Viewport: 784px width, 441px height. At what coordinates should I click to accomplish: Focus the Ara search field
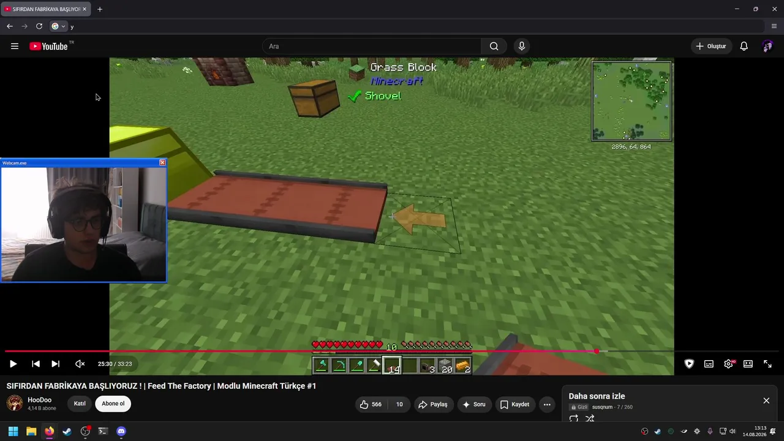point(372,46)
